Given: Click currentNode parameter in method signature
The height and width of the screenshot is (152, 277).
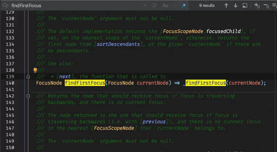Looking at the screenshot, I should click(x=153, y=83).
